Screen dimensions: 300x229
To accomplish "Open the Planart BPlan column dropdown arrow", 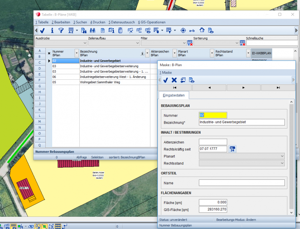I will [212, 53].
